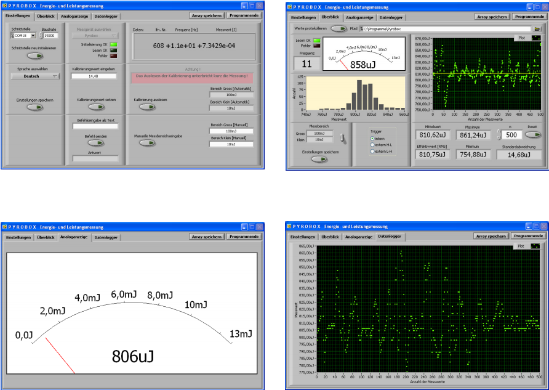
Task: Toggle the Reset button beside n
Action: (x=533, y=134)
